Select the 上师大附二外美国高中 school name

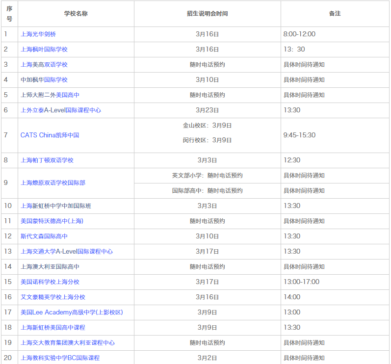tap(50, 95)
